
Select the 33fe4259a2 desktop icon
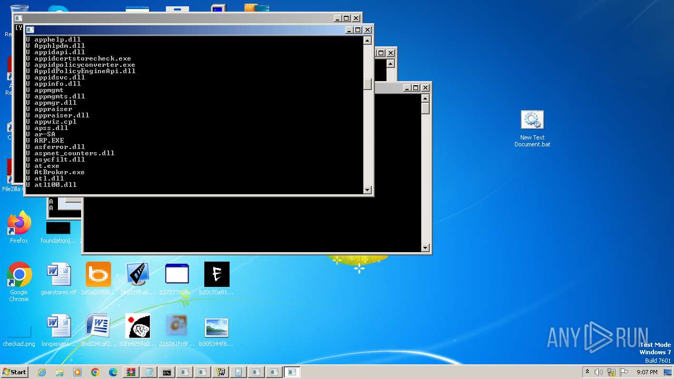pyautogui.click(x=138, y=331)
